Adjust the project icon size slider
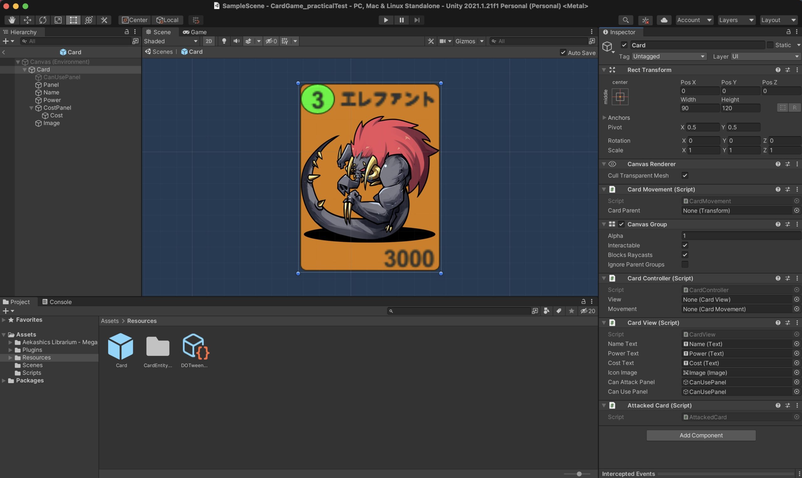This screenshot has height=478, width=802. coord(579,474)
